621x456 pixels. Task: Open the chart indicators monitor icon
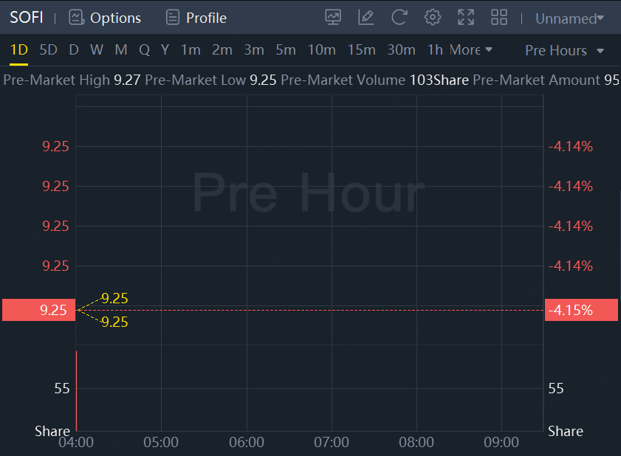[333, 18]
